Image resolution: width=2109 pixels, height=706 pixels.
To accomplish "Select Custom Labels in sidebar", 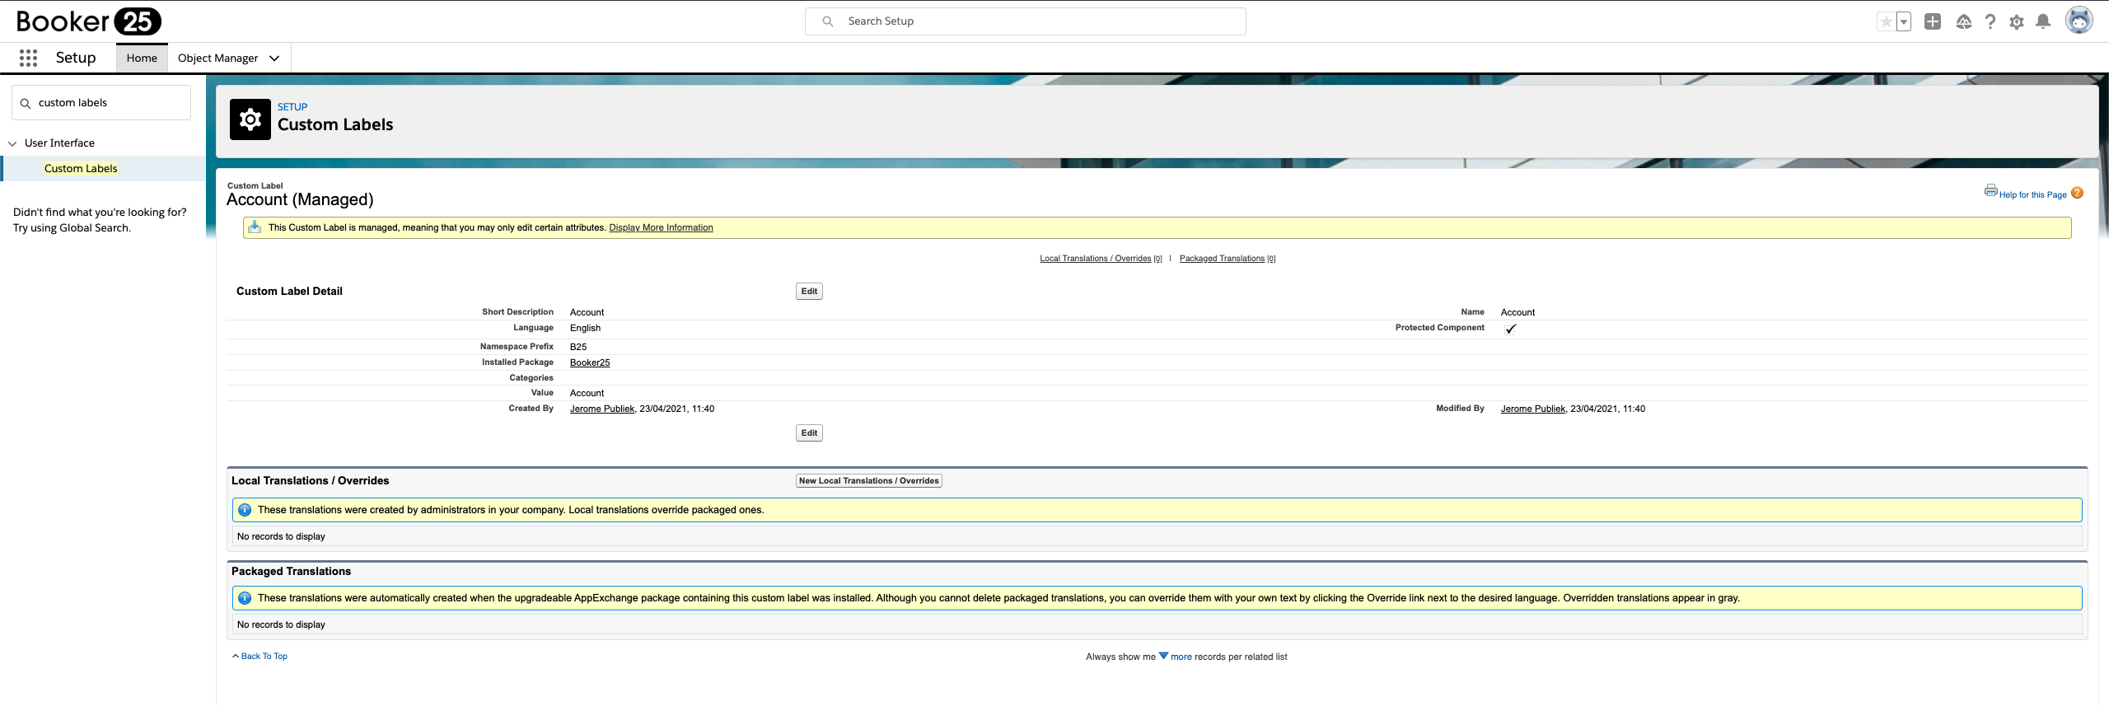I will coord(81,169).
